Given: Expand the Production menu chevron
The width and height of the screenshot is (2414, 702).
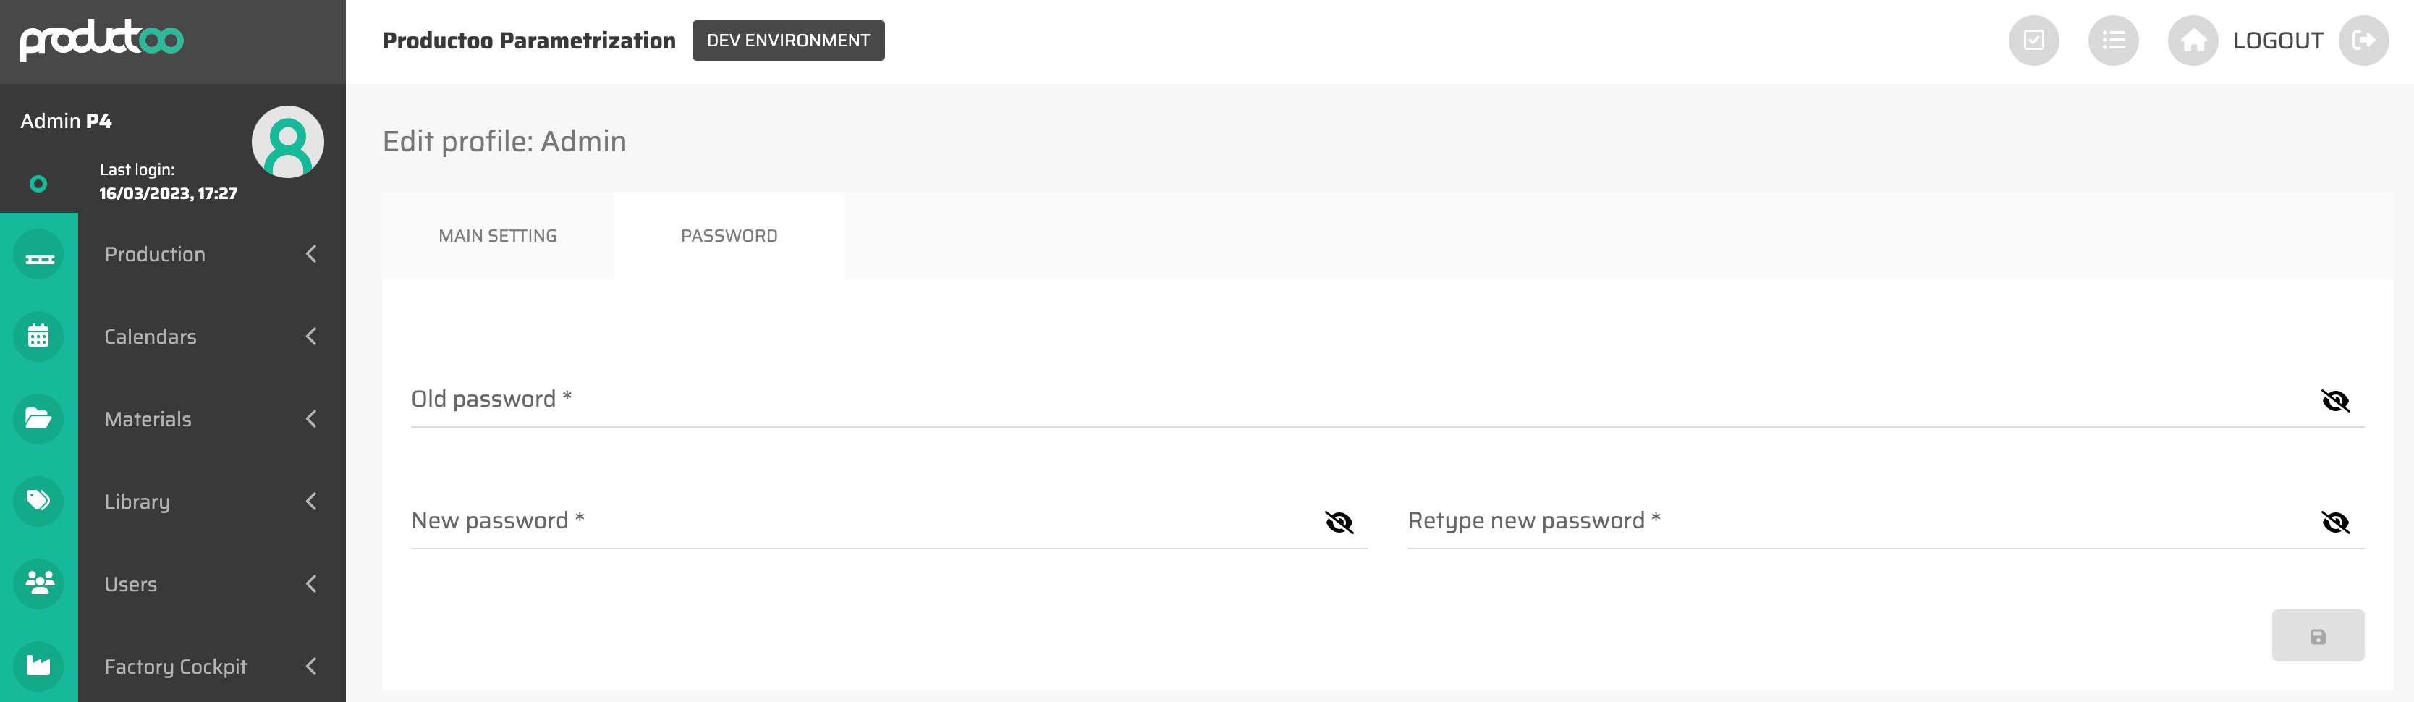Looking at the screenshot, I should click(x=311, y=254).
